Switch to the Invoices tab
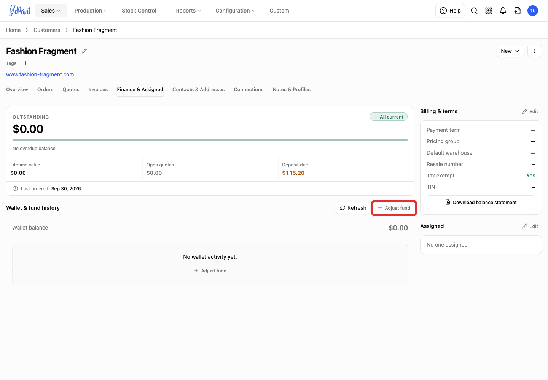 98,90
